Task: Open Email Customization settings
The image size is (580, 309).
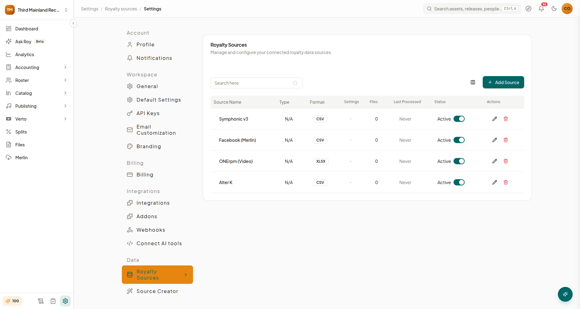Action: click(157, 130)
